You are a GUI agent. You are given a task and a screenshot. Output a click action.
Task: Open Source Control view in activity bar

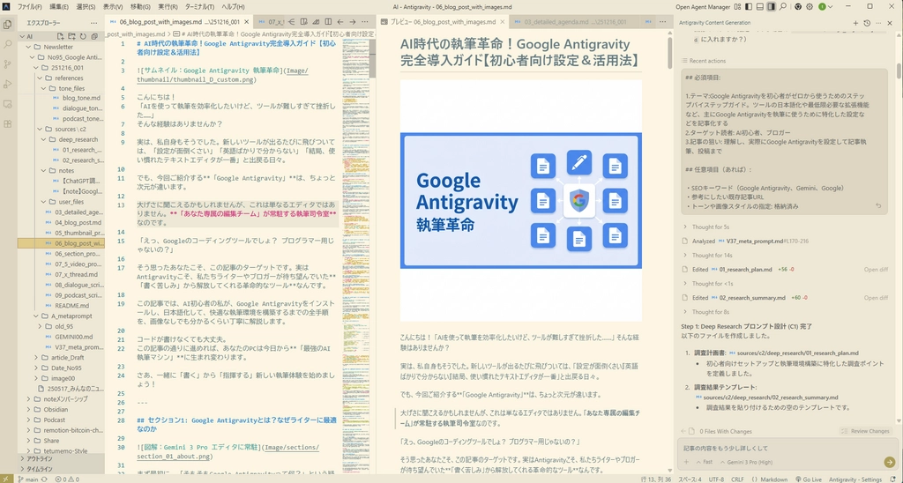7,64
